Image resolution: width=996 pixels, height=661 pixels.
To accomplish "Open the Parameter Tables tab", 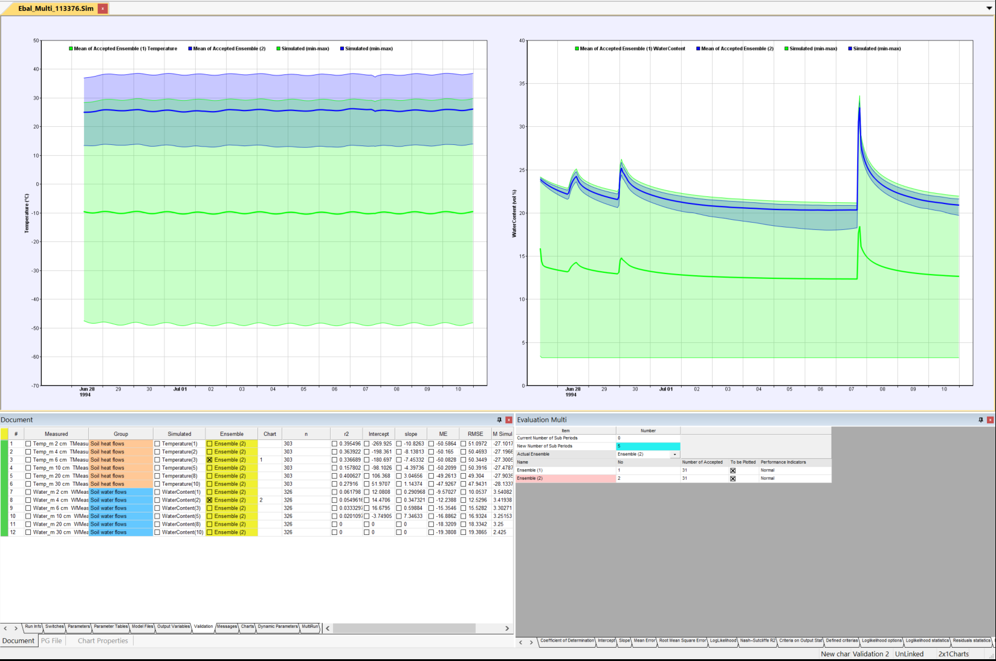I will 111,627.
